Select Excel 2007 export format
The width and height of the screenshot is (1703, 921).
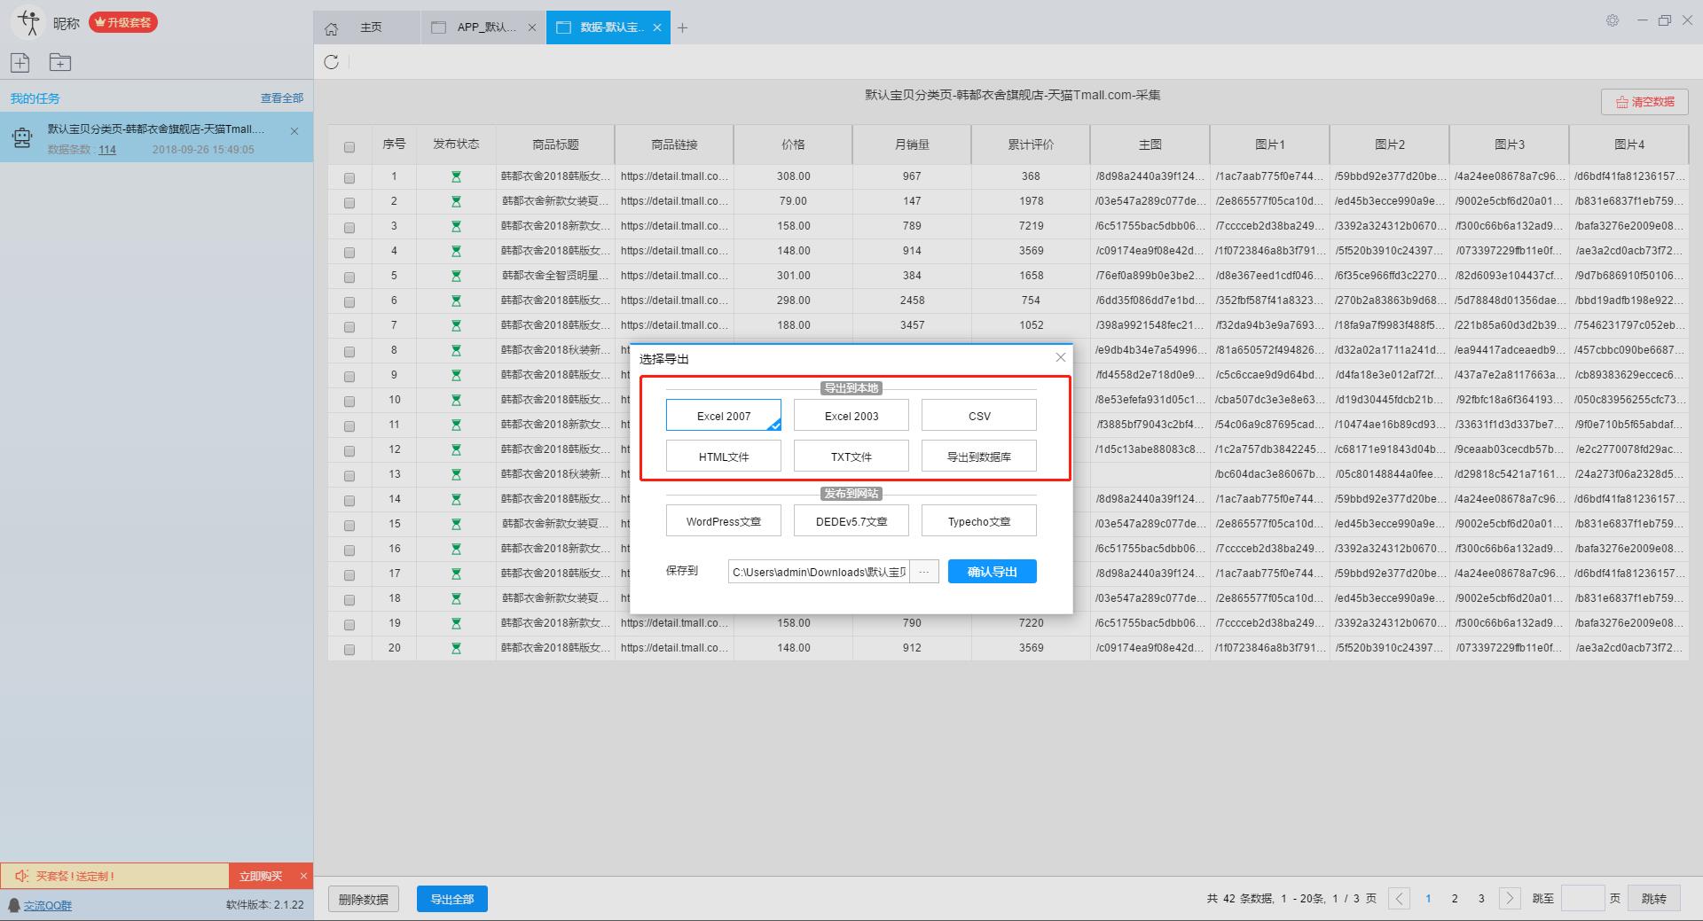(x=724, y=415)
